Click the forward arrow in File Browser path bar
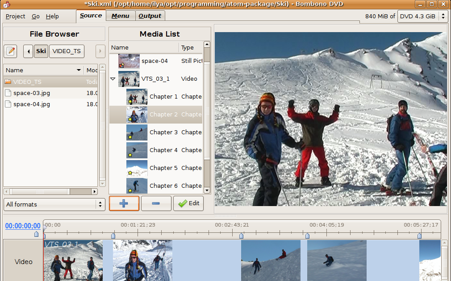 (100, 51)
